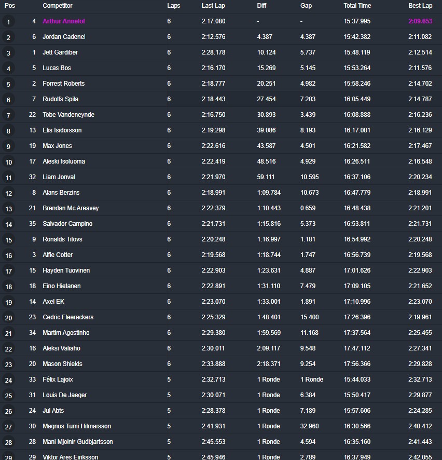Screen dimensions: 442x460
Task: Select competitor Jordan Cadenel
Action: 64,37
